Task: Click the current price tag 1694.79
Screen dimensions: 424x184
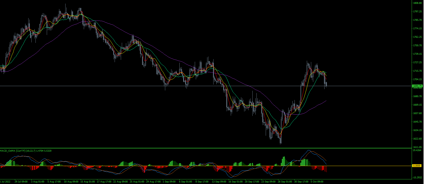Action: [x=417, y=86]
